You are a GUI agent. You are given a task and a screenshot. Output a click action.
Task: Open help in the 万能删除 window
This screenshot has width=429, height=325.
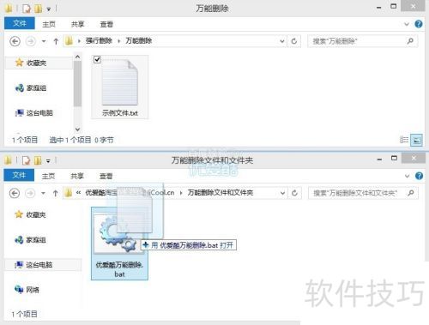point(419,24)
